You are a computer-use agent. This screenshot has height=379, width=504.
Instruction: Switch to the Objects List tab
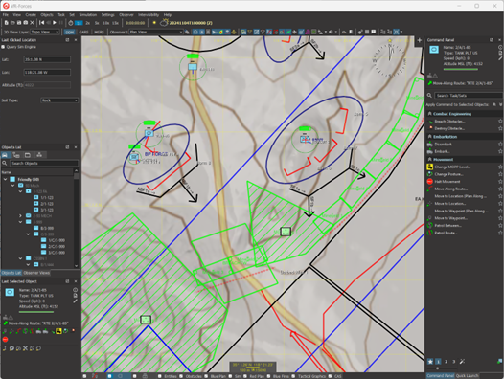click(11, 273)
